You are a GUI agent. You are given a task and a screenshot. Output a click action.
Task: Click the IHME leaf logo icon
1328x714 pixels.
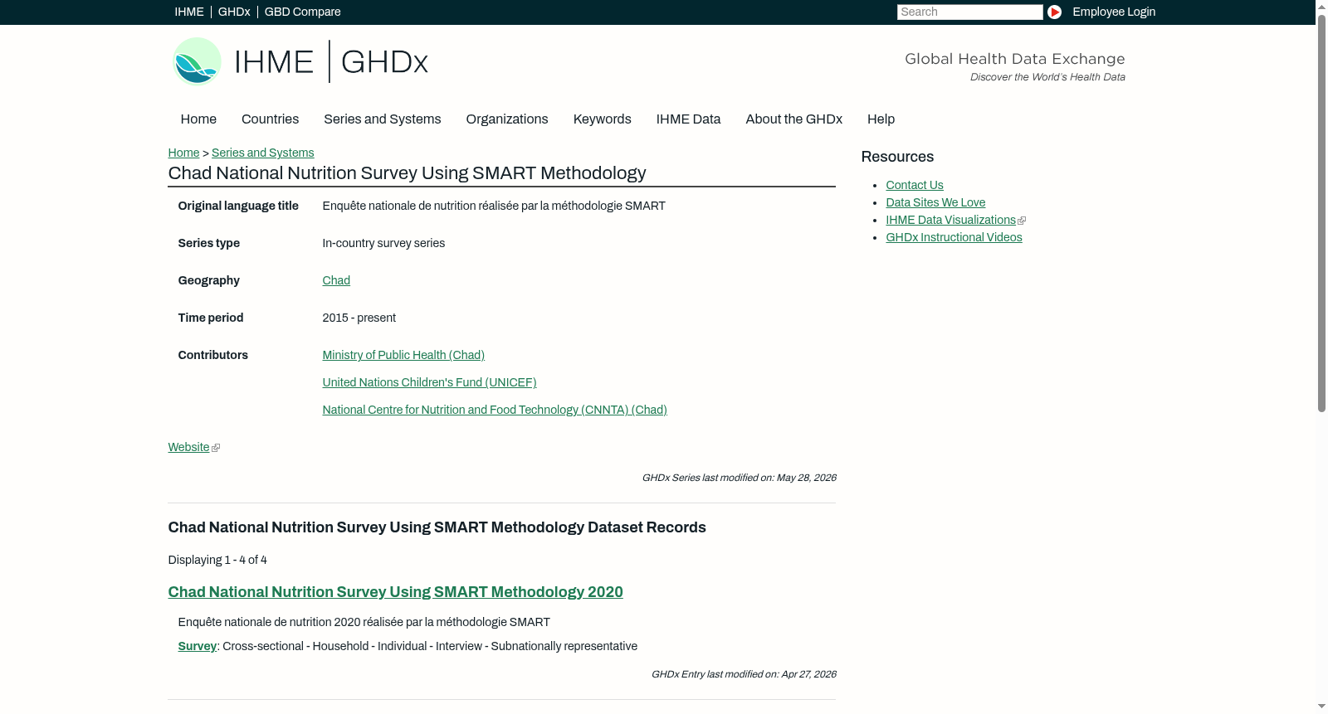(197, 61)
